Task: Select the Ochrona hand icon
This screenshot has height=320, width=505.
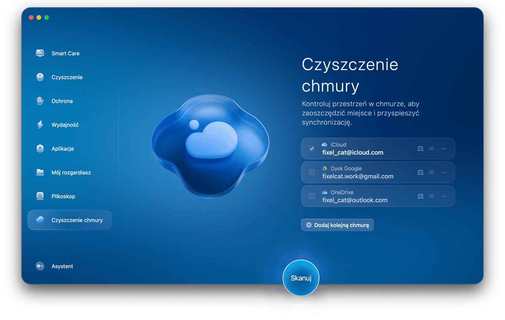Action: pos(40,101)
